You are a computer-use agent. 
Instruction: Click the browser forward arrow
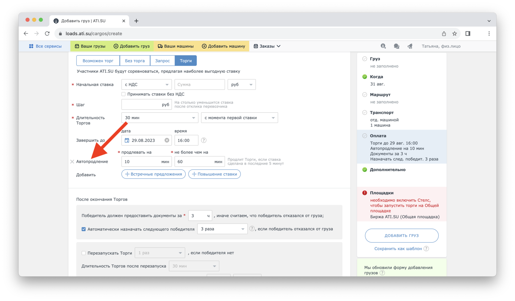point(36,33)
